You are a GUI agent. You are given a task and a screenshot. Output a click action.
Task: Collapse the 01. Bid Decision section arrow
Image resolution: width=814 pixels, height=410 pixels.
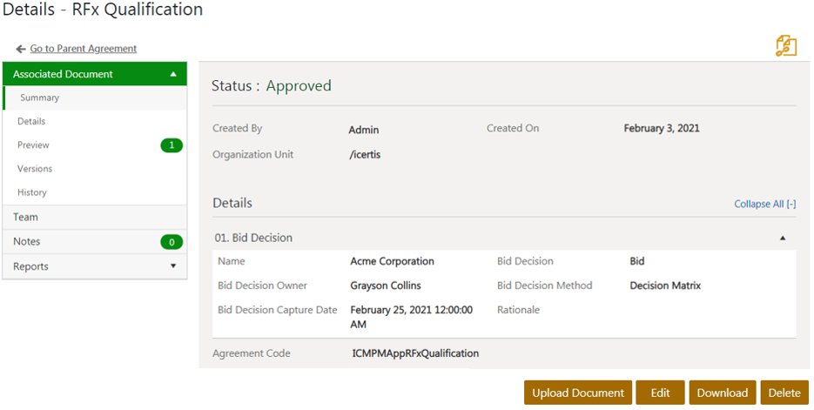[x=782, y=238]
